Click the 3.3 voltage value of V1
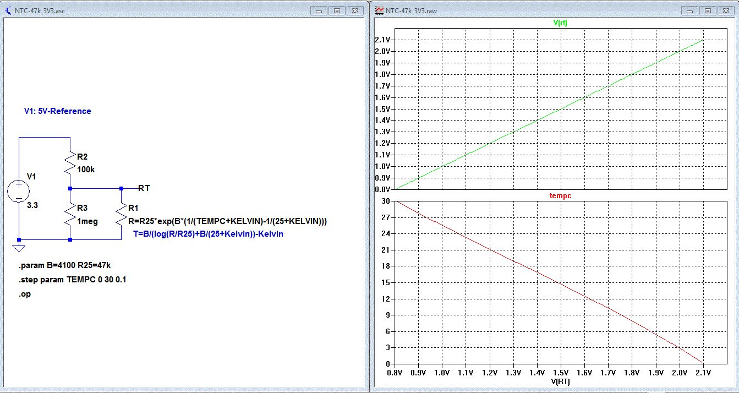The width and height of the screenshot is (739, 393). 32,205
